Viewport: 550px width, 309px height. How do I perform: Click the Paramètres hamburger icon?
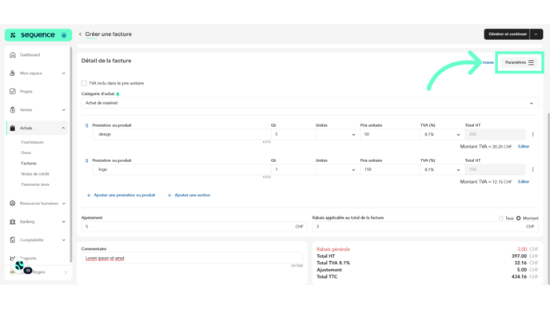coord(531,62)
